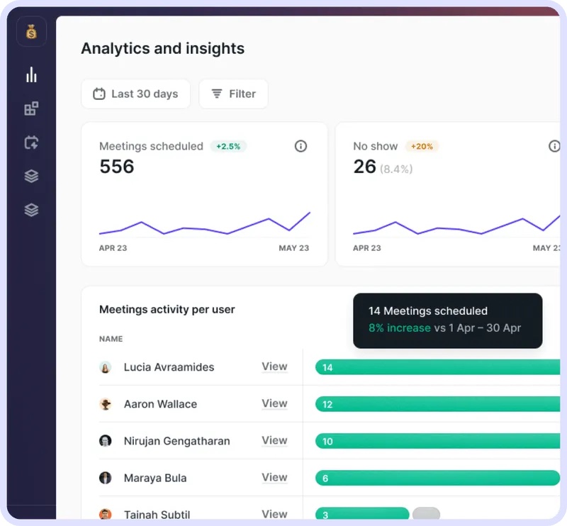Image resolution: width=567 pixels, height=526 pixels.
Task: Click Aaron Wallace's 12 meetings bar
Action: click(437, 404)
